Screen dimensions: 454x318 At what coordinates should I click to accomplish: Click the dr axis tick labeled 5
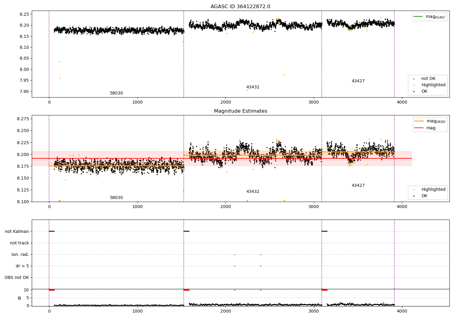[x=28, y=298]
